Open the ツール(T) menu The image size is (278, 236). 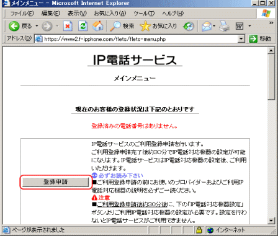[144, 14]
